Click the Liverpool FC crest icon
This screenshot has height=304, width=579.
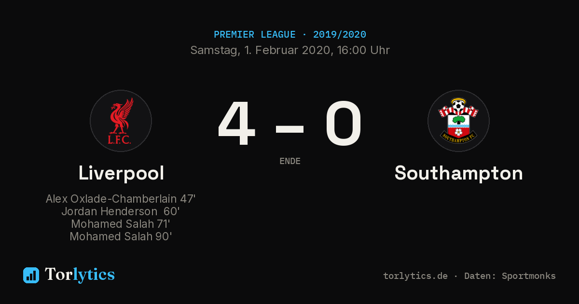121,121
